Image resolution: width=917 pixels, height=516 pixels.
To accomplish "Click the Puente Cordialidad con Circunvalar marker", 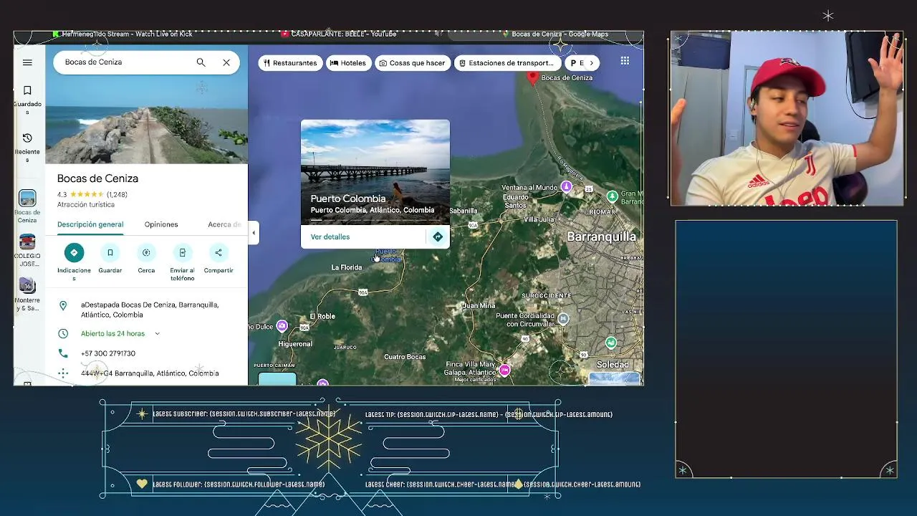I will click(x=564, y=319).
